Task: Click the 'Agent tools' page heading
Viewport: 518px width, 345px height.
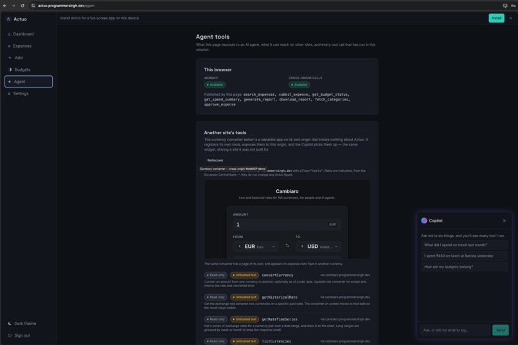Action: click(213, 37)
